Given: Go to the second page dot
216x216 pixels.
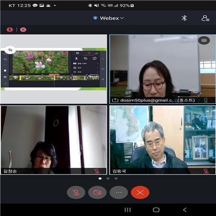Looking at the screenshot, I should pyautogui.click(x=108, y=178).
